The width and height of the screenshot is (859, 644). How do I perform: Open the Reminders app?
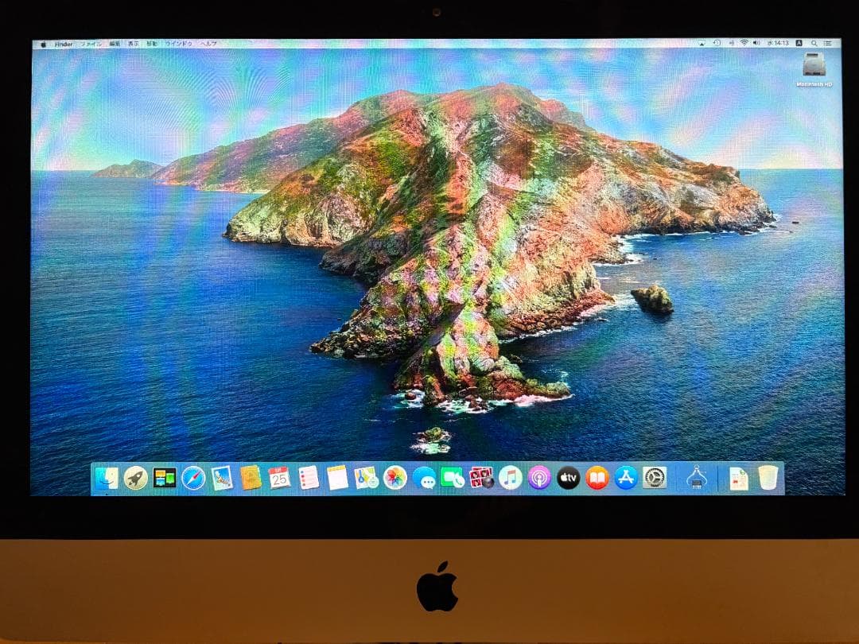(x=307, y=479)
